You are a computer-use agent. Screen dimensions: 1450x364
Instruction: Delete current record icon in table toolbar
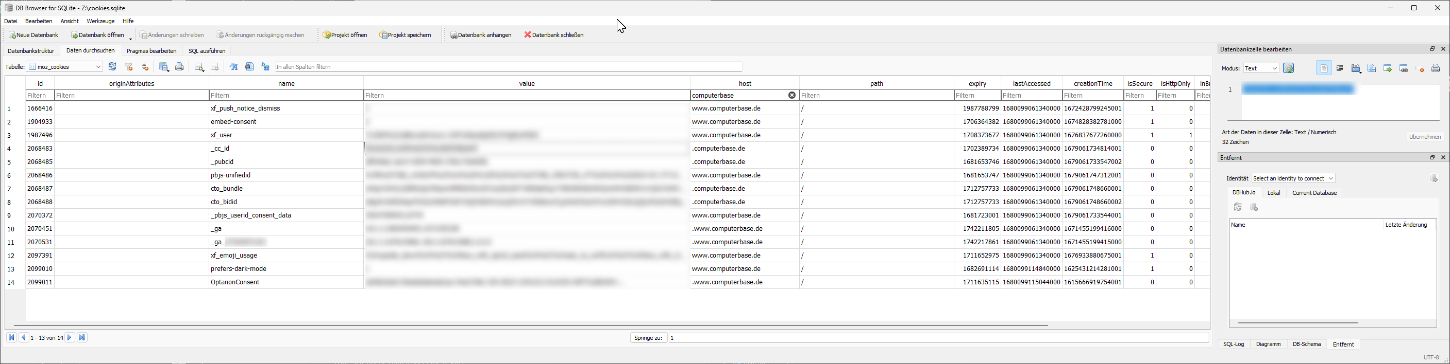(214, 67)
